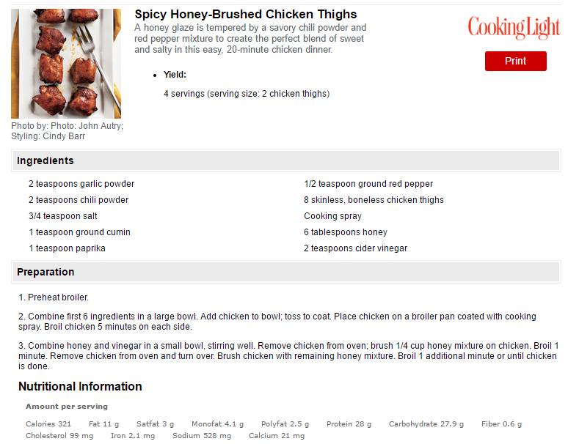
Task: Click the Ingredients section header
Action: [285, 160]
